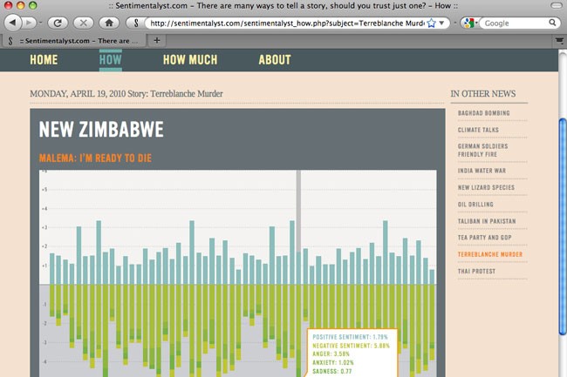
Task: Open the Google search engine selector
Action: point(470,24)
